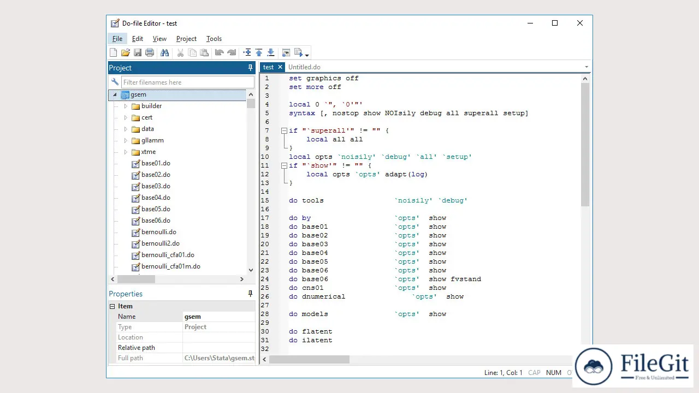Click the Open file folder icon
The width and height of the screenshot is (699, 393).
pos(126,52)
